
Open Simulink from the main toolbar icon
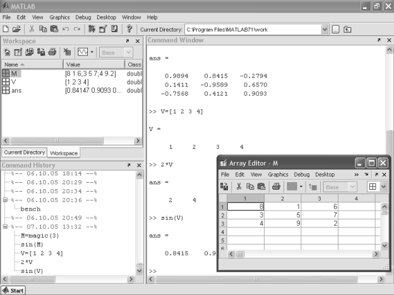pyautogui.click(x=92, y=29)
